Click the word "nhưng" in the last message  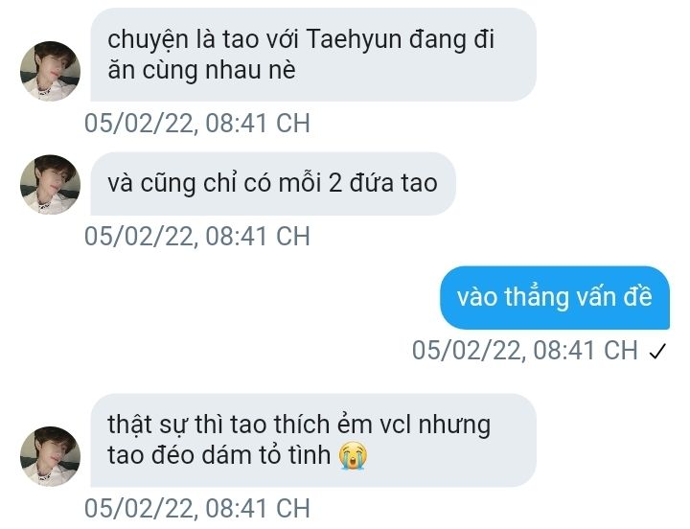(x=454, y=426)
